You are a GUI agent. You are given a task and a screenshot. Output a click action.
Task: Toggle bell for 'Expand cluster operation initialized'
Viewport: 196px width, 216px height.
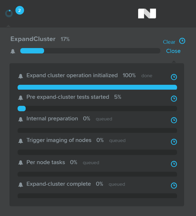tap(21, 75)
